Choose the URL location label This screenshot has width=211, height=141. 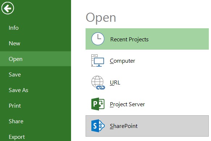coord(115,83)
